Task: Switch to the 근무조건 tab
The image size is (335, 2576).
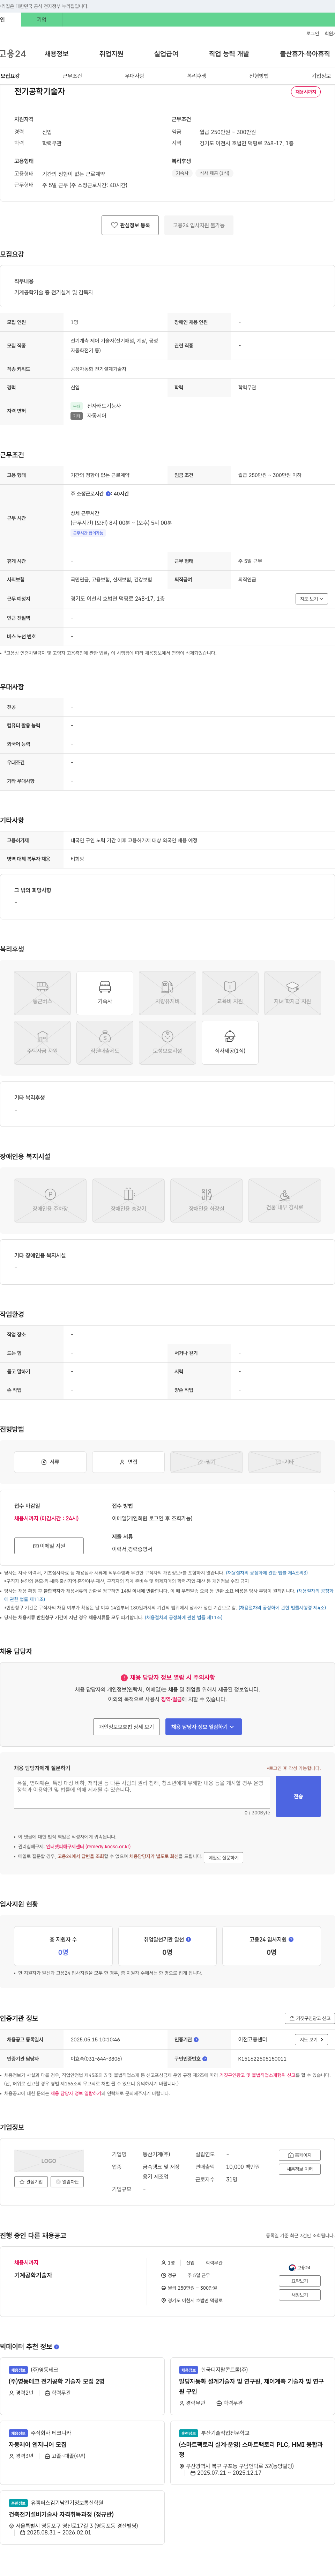Action: click(x=72, y=76)
